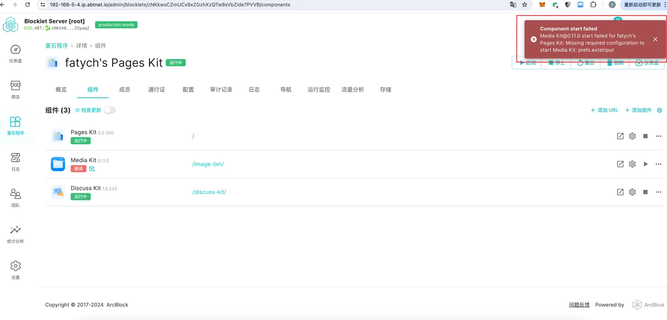Open the /discuss-kit/ mount path link

209,192
